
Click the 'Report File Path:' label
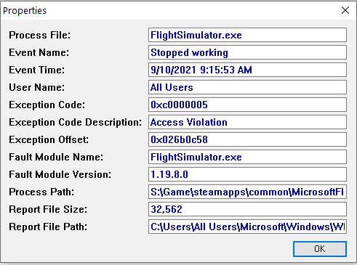point(48,227)
